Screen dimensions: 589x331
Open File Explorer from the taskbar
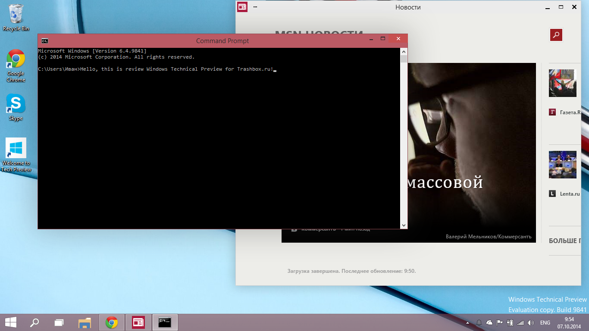click(85, 322)
